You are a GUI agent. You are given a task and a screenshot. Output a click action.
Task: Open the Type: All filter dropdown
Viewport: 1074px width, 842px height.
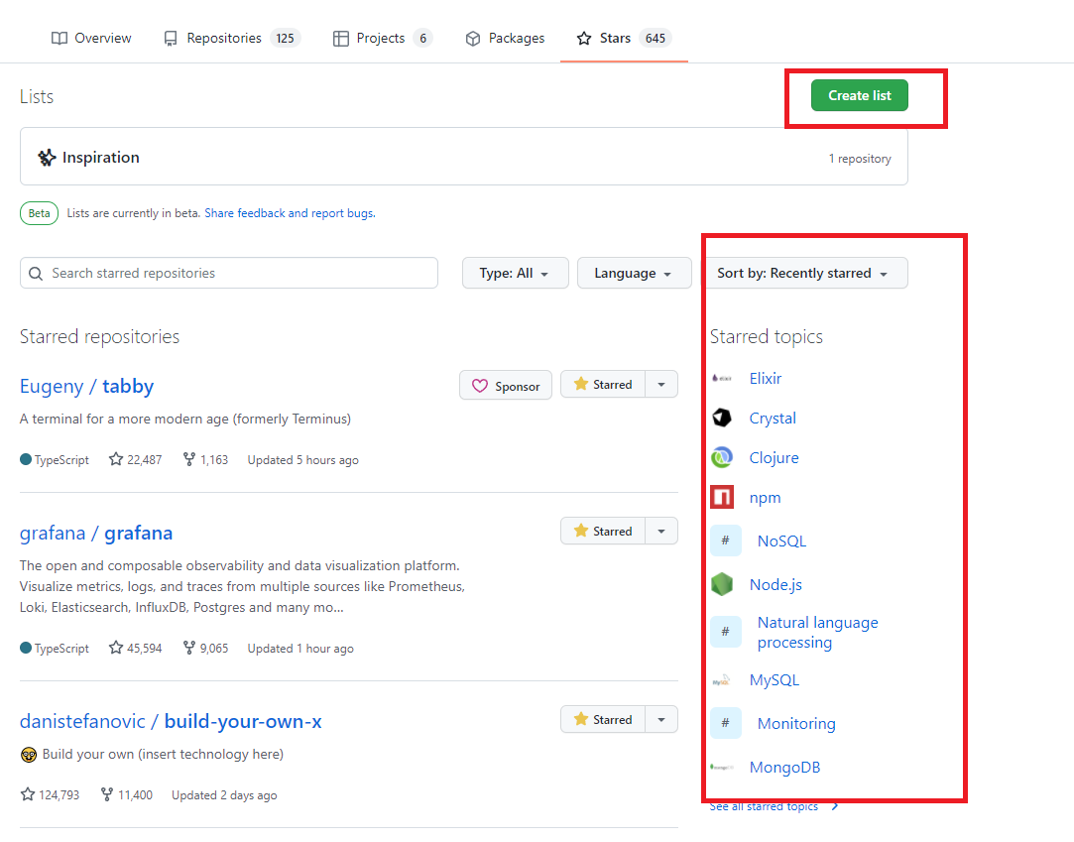tap(515, 274)
